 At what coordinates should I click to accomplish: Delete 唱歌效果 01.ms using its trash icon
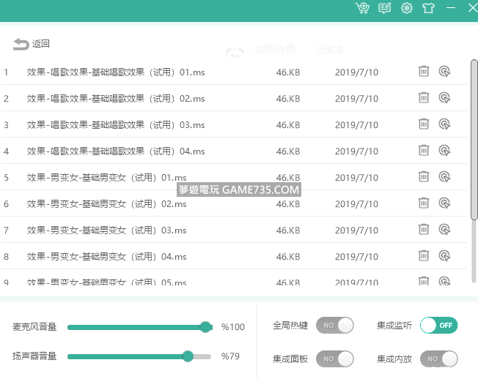click(x=424, y=72)
